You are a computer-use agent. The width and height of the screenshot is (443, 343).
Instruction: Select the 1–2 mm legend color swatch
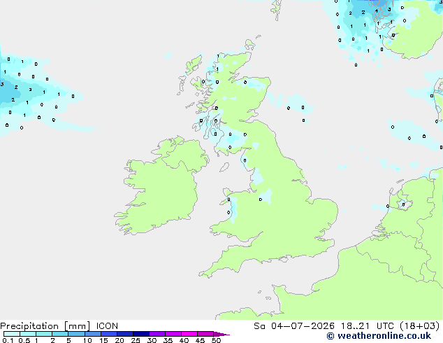(44, 334)
